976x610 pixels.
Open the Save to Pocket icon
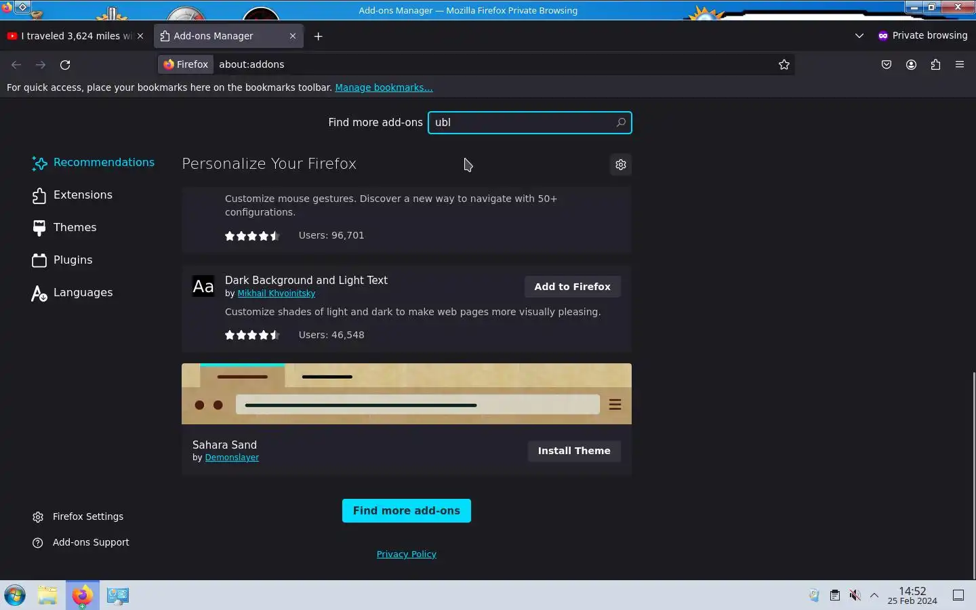click(x=887, y=64)
